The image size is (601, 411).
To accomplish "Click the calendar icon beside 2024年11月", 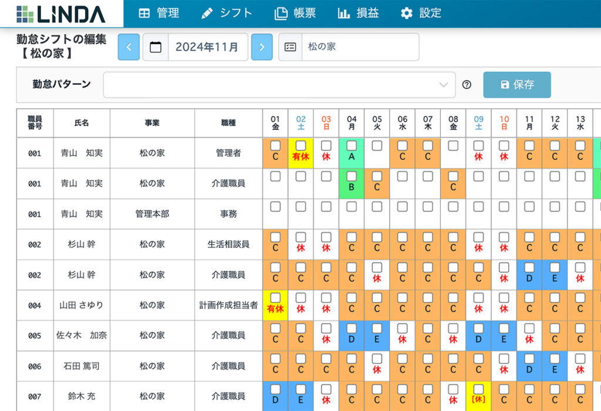I will (x=156, y=47).
